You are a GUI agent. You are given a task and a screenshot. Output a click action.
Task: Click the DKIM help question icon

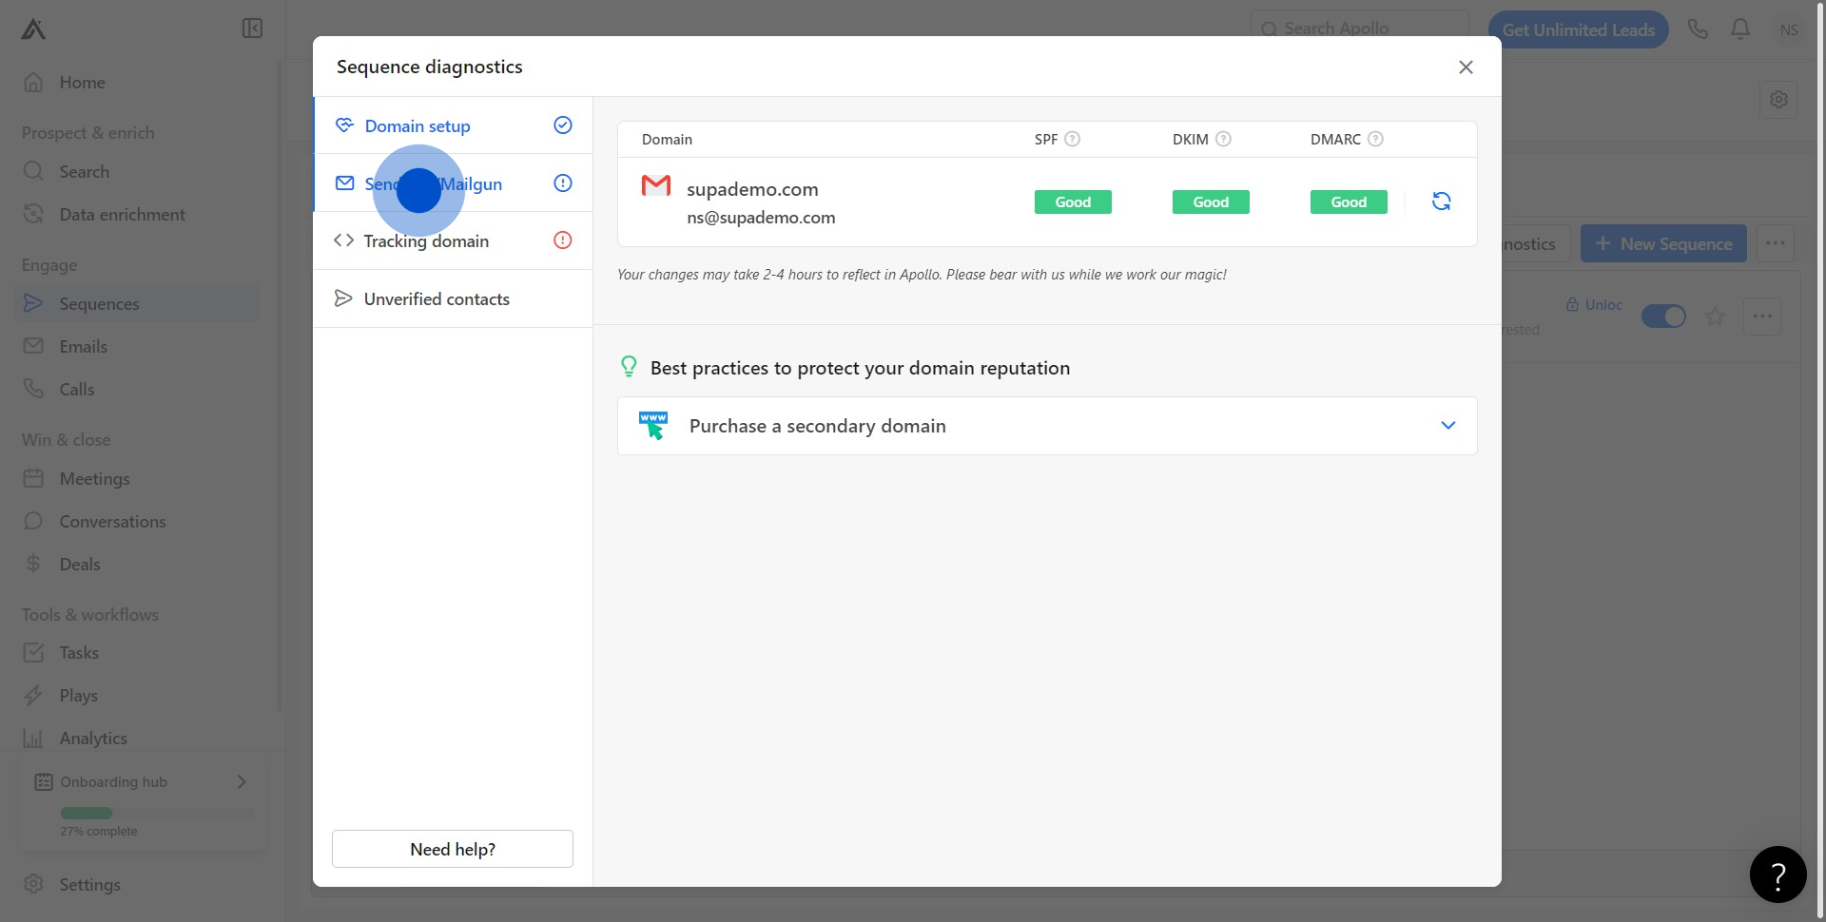1223,140
